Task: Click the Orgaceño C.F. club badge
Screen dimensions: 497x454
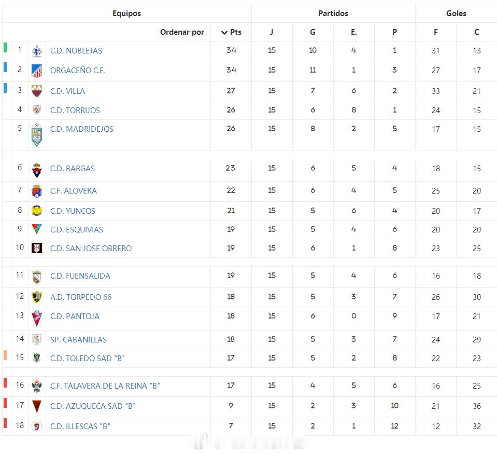Action: pyautogui.click(x=37, y=71)
